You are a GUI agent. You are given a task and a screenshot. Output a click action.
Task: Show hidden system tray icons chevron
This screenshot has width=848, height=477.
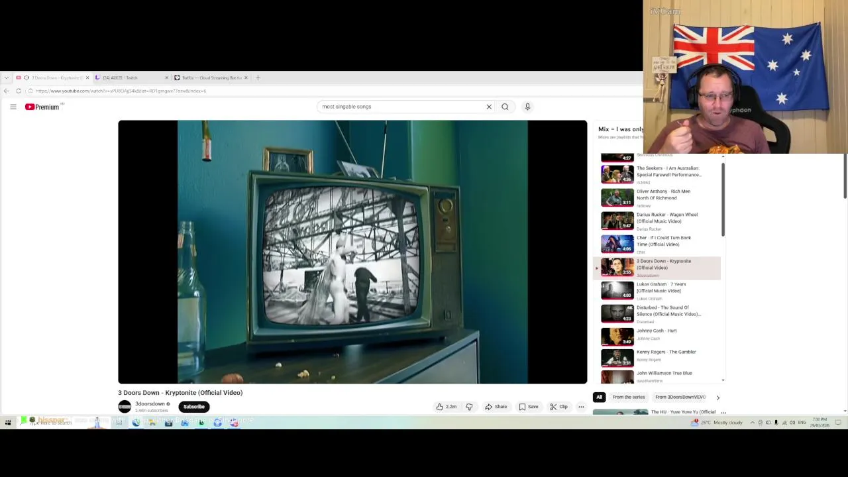[x=753, y=422]
